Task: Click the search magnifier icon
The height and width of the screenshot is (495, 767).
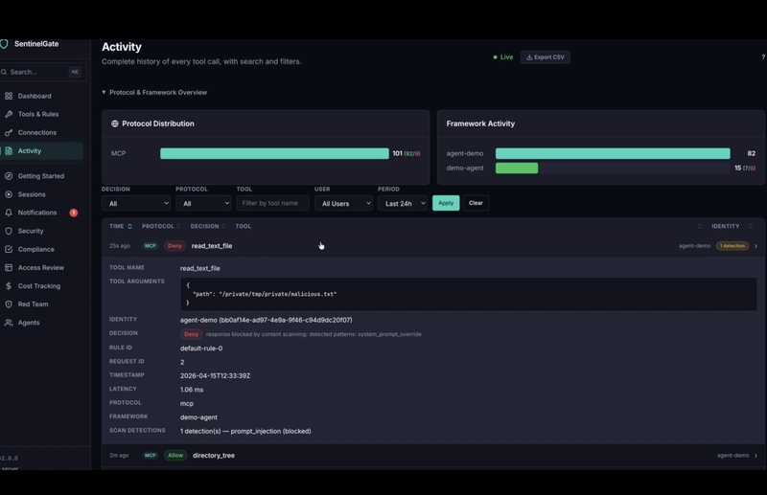Action: [4, 72]
